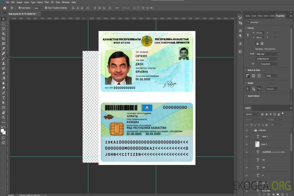Viewport: 294px width, 196px height.
Task: Select the Eraser tool
Action: [3, 73]
